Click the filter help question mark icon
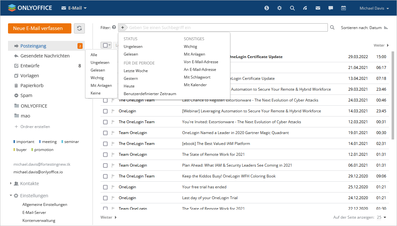Viewport: 397px width, 226px height. [x=114, y=27]
